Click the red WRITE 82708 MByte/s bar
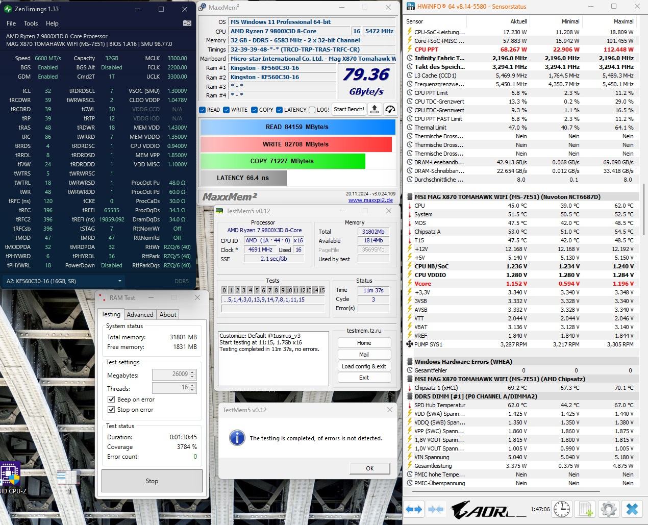Image resolution: width=648 pixels, height=525 pixels. tap(296, 144)
